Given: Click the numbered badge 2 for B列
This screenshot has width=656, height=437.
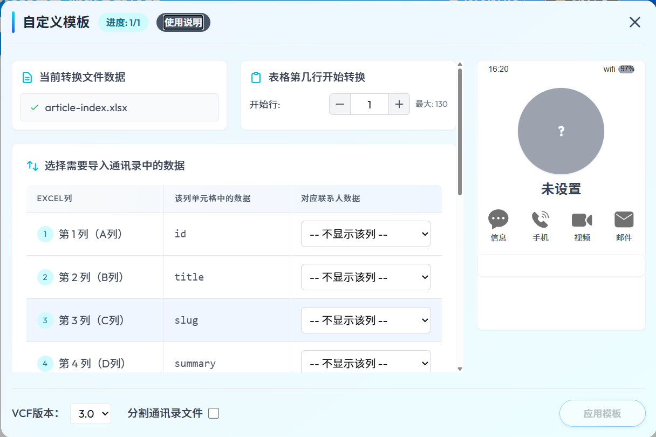Looking at the screenshot, I should point(45,277).
